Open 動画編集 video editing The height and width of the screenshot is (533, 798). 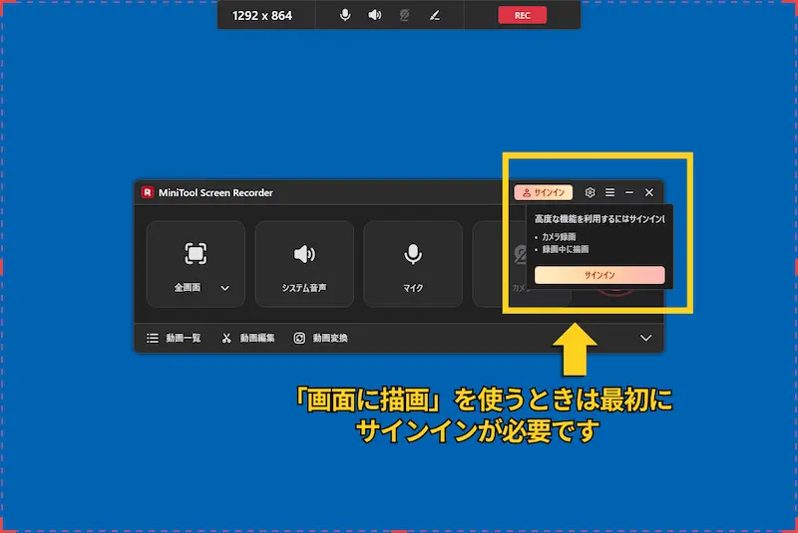(247, 338)
